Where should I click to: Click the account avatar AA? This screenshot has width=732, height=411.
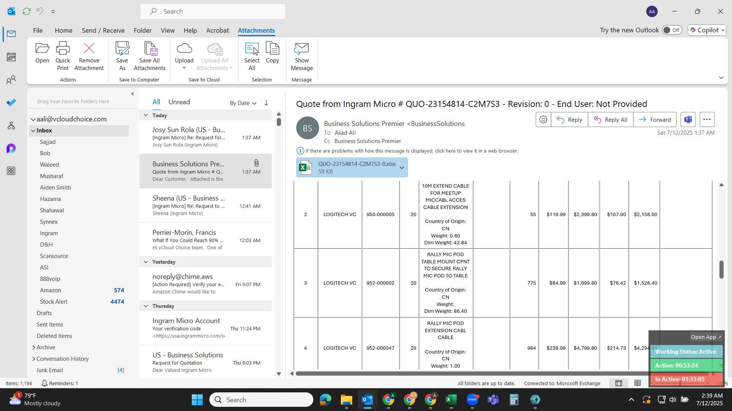(652, 11)
